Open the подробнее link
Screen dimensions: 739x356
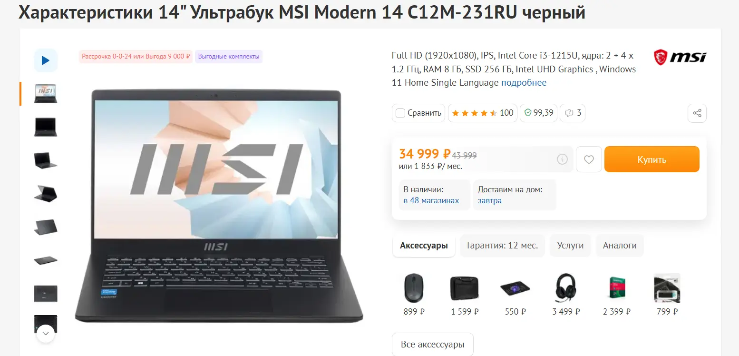pyautogui.click(x=524, y=83)
